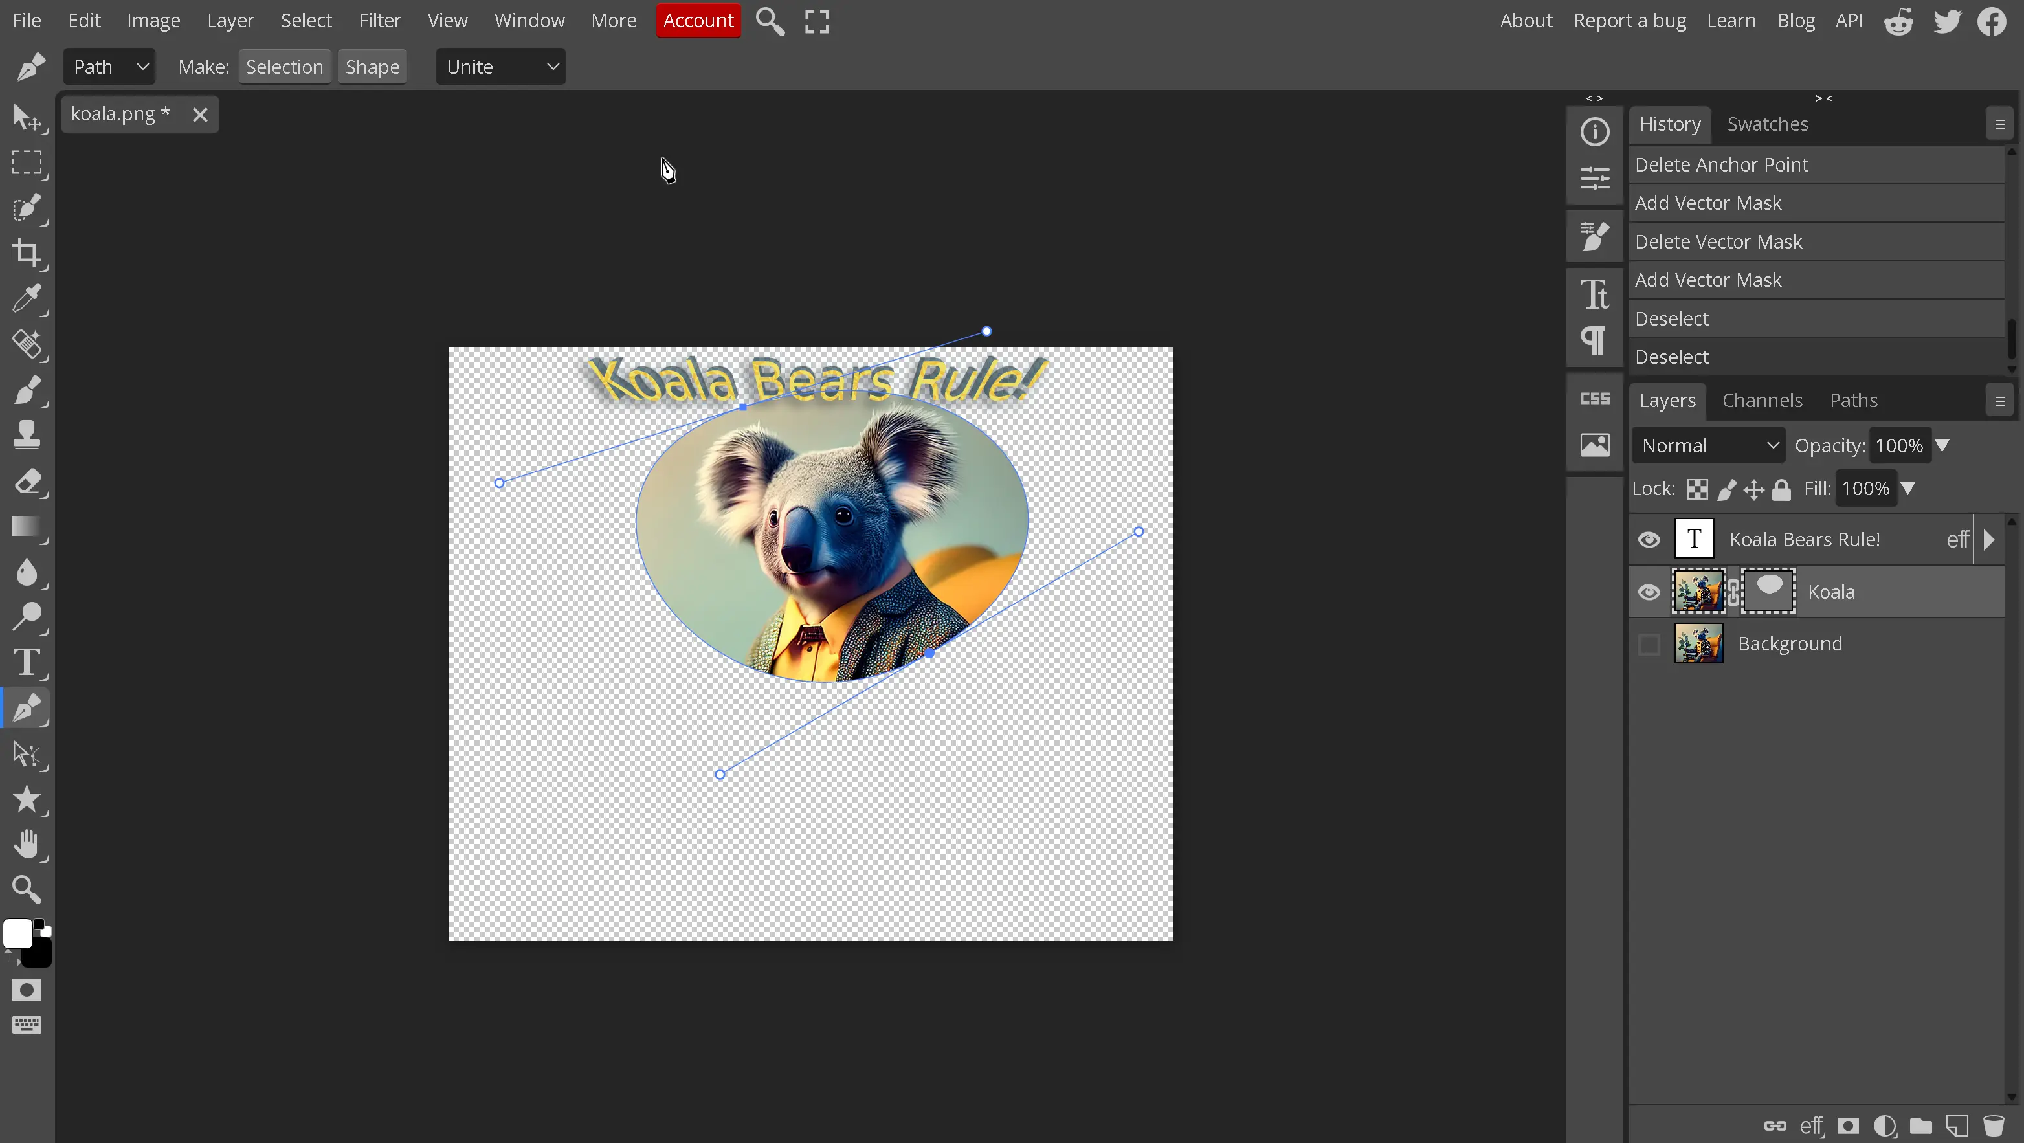The image size is (2024, 1143).
Task: Switch to the Paths tab
Action: click(x=1854, y=401)
